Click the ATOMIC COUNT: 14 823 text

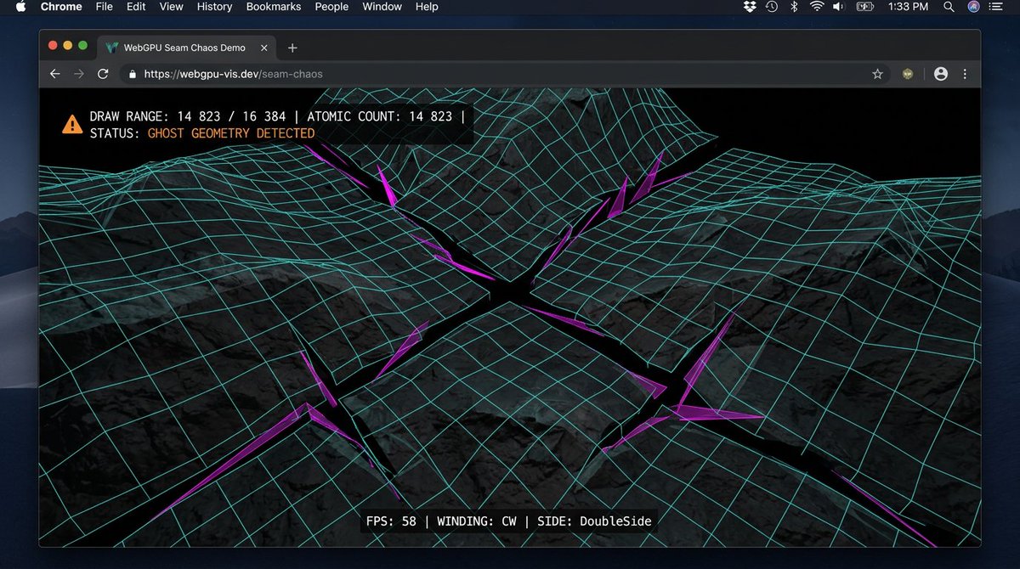(x=379, y=116)
